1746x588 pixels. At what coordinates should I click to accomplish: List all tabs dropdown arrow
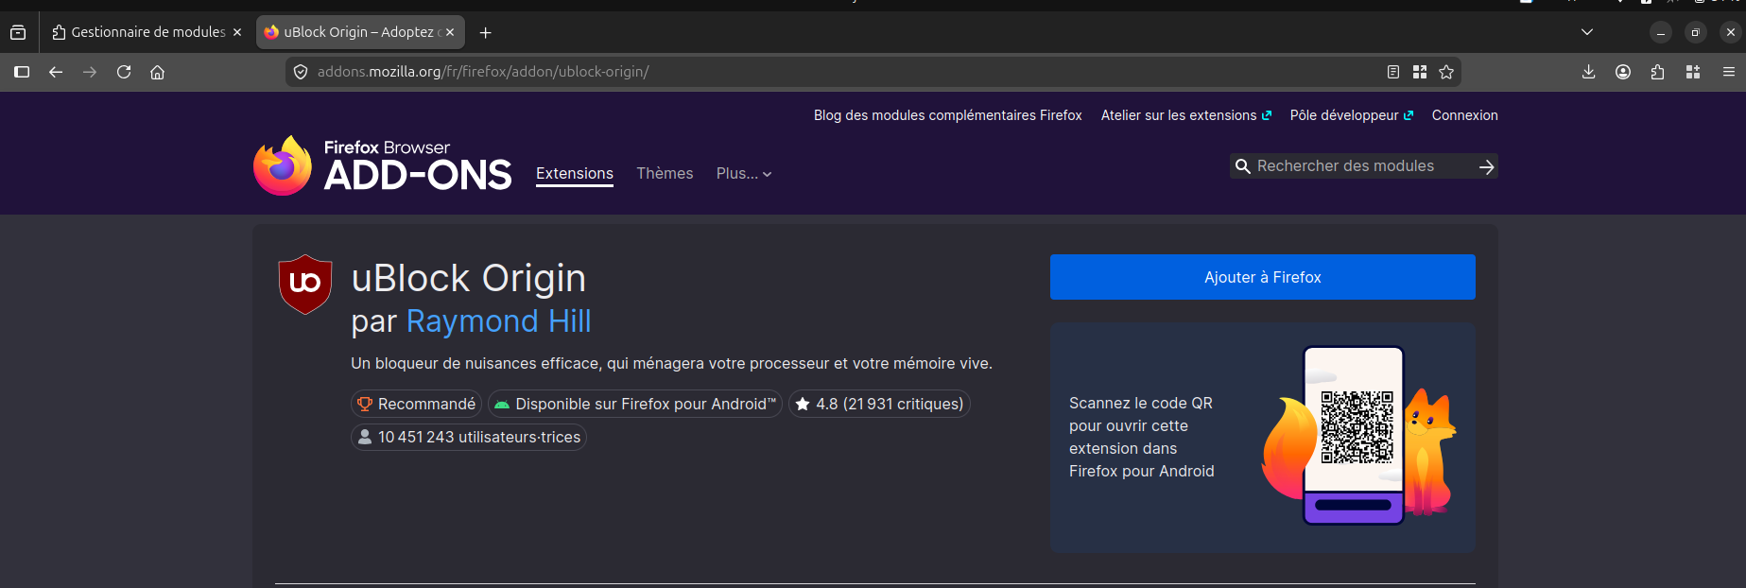1587,32
